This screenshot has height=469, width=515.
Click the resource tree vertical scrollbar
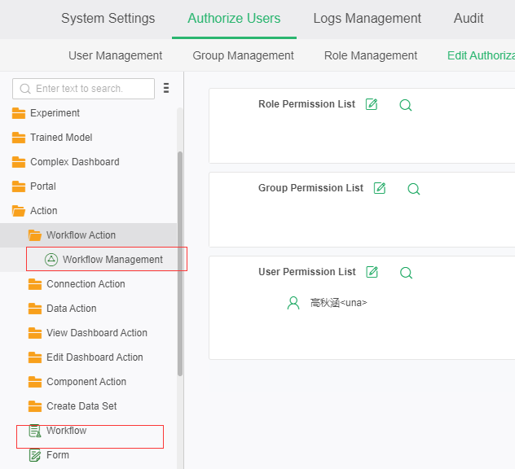click(x=180, y=261)
